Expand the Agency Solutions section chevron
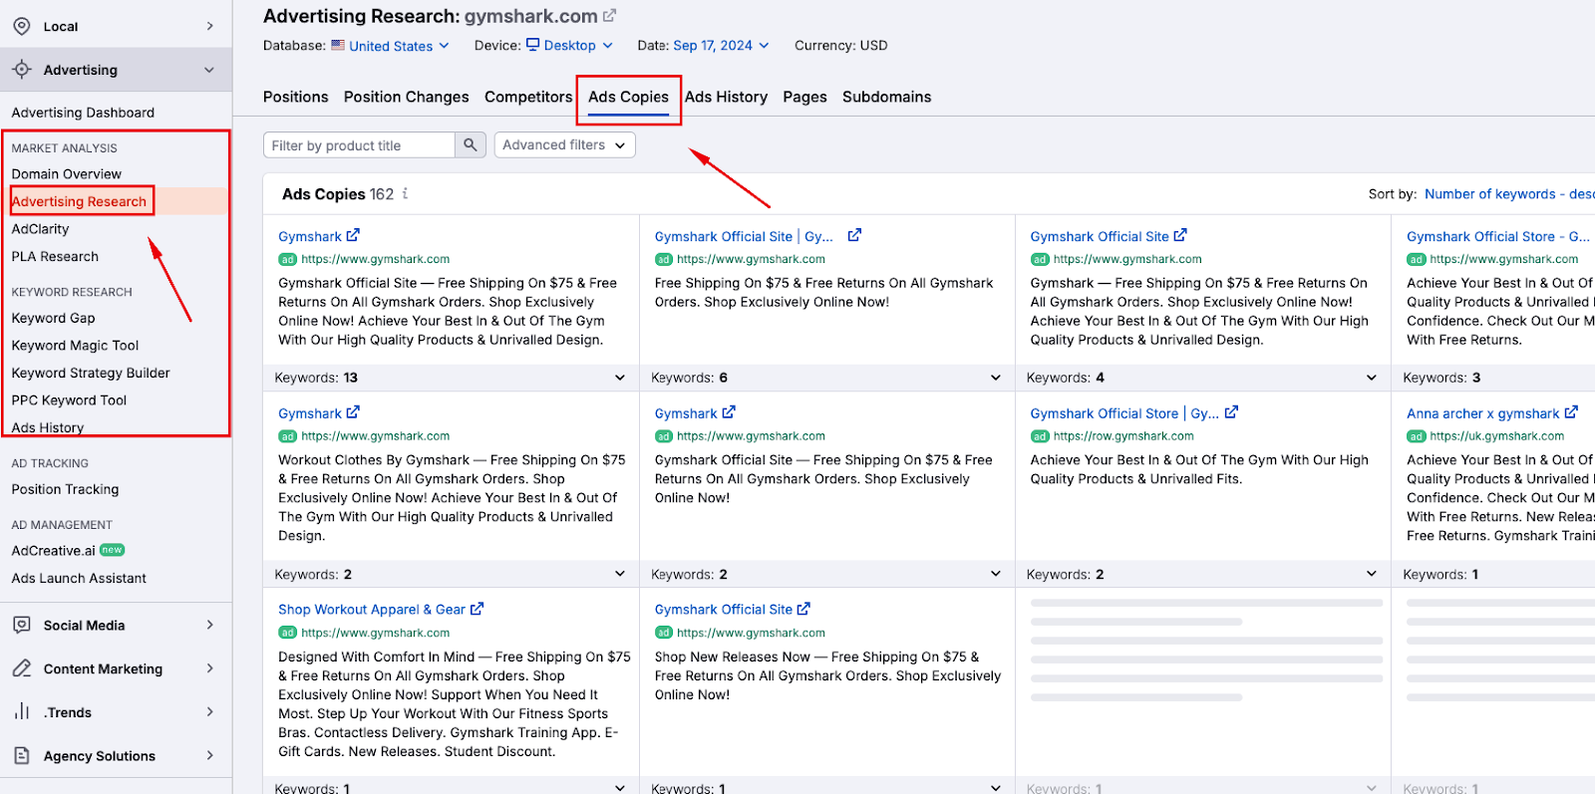Image resolution: width=1595 pixels, height=794 pixels. (209, 755)
